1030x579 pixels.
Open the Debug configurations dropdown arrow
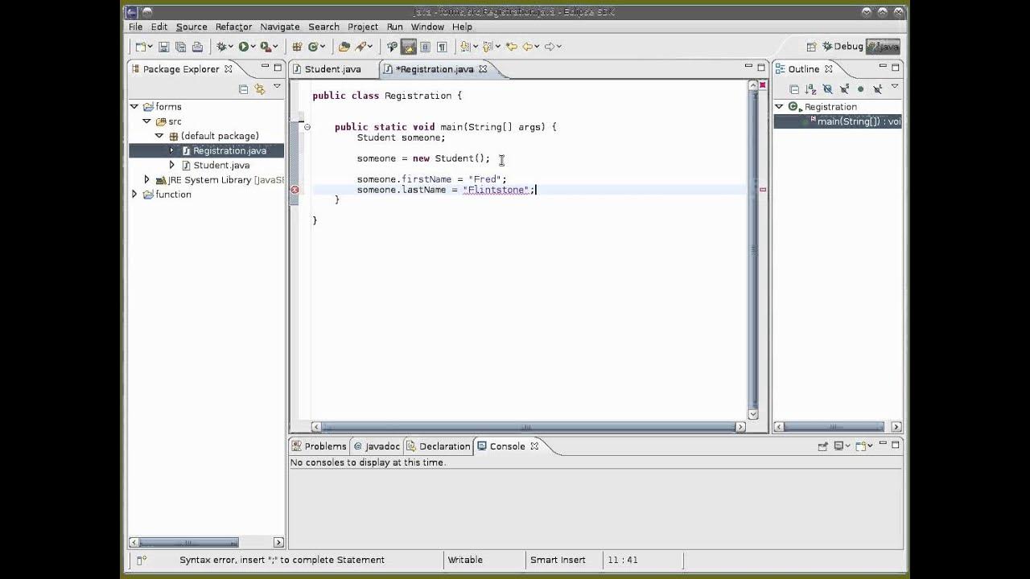pyautogui.click(x=231, y=47)
